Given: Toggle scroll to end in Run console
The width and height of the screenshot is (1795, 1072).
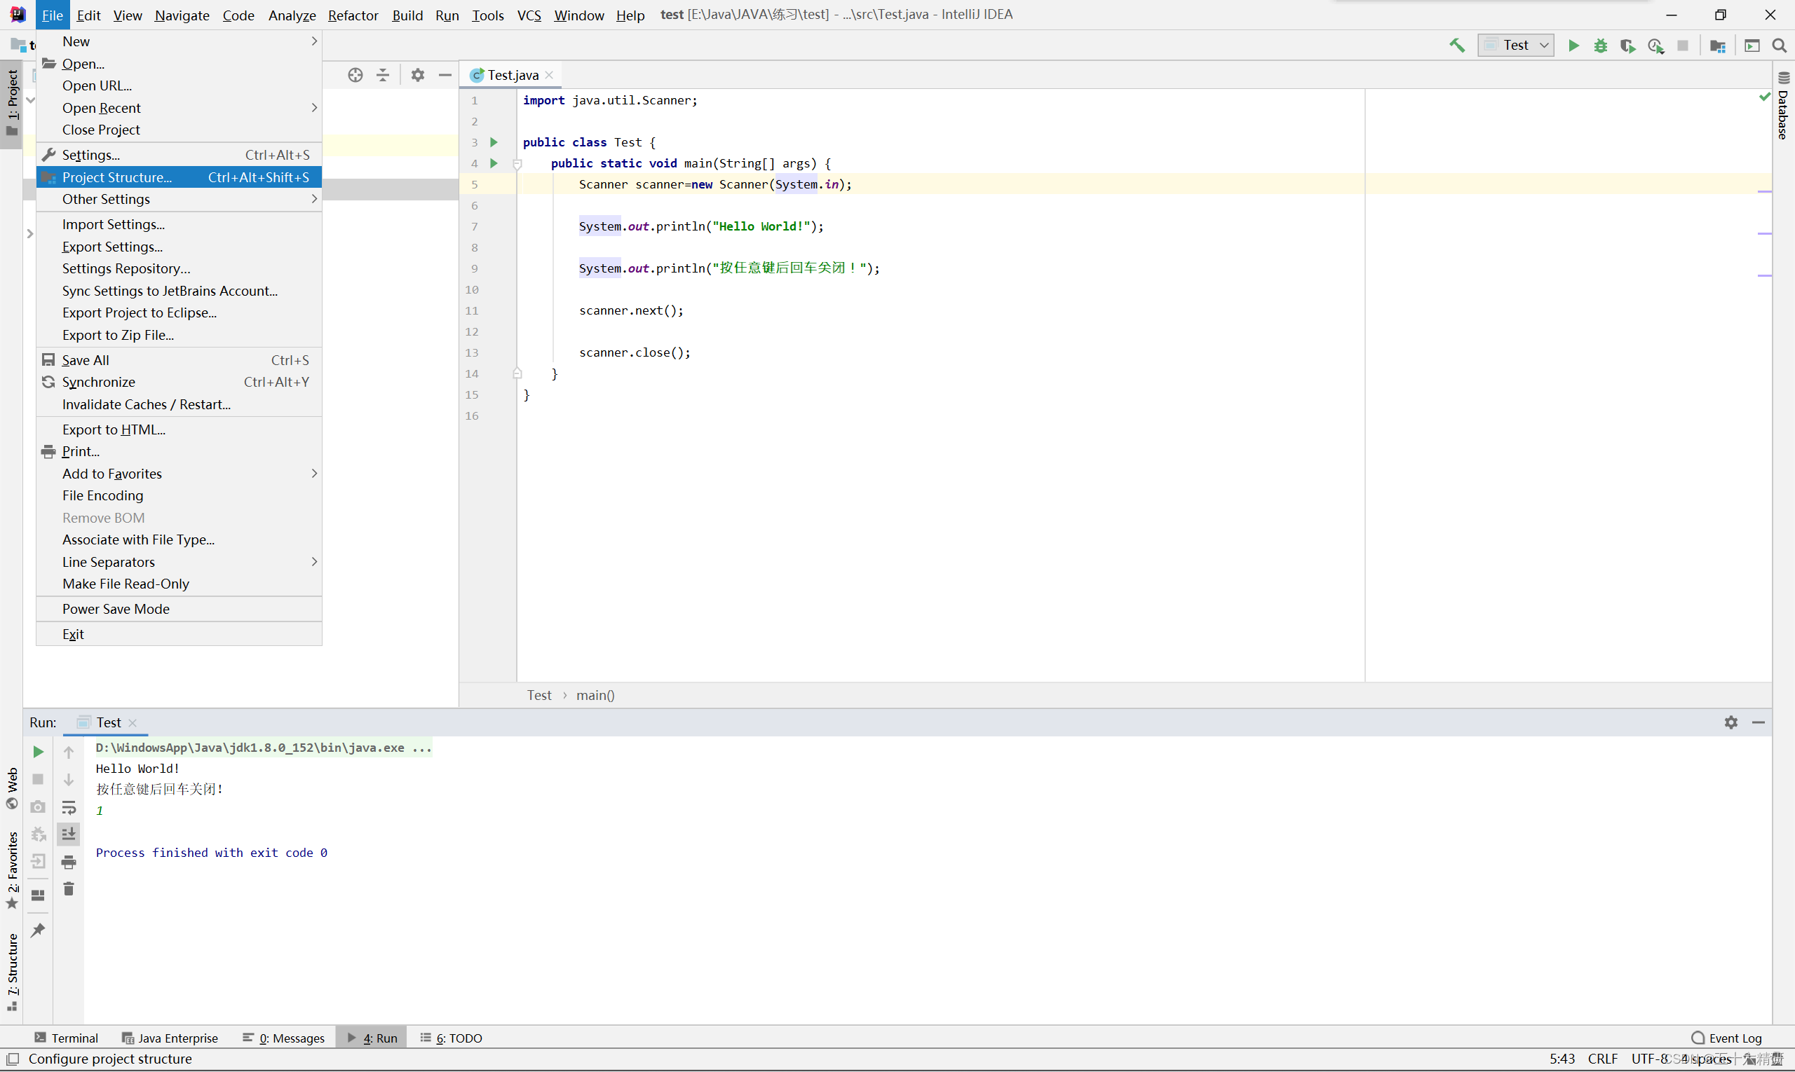Looking at the screenshot, I should [69, 834].
